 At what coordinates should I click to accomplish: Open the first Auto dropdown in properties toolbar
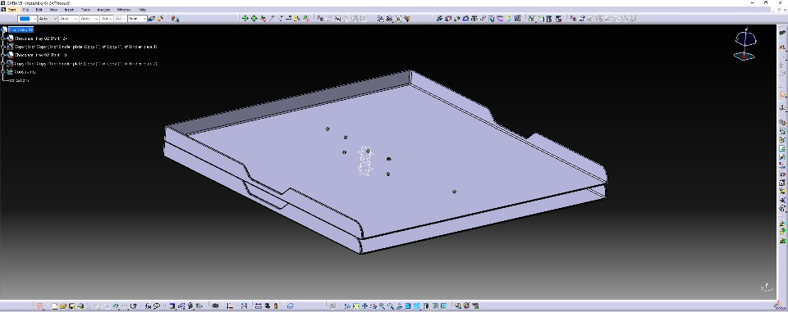click(x=48, y=19)
